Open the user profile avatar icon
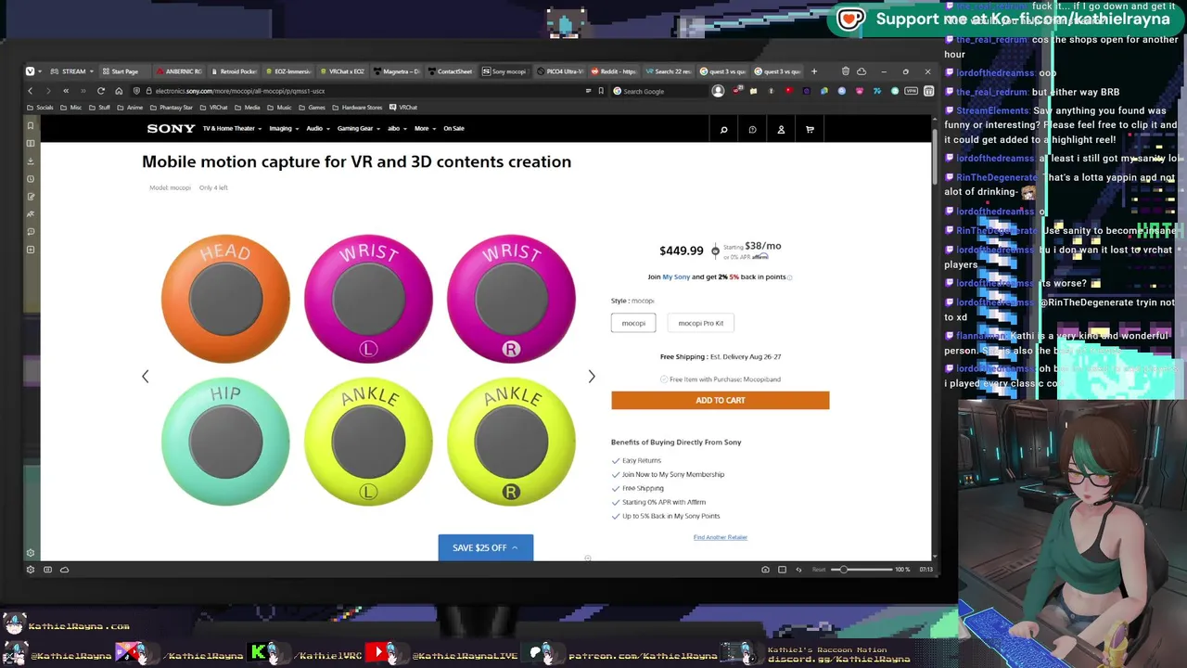 [718, 91]
